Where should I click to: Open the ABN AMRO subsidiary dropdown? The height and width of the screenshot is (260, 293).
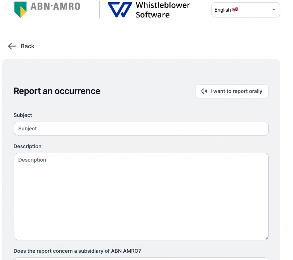coord(141,259)
